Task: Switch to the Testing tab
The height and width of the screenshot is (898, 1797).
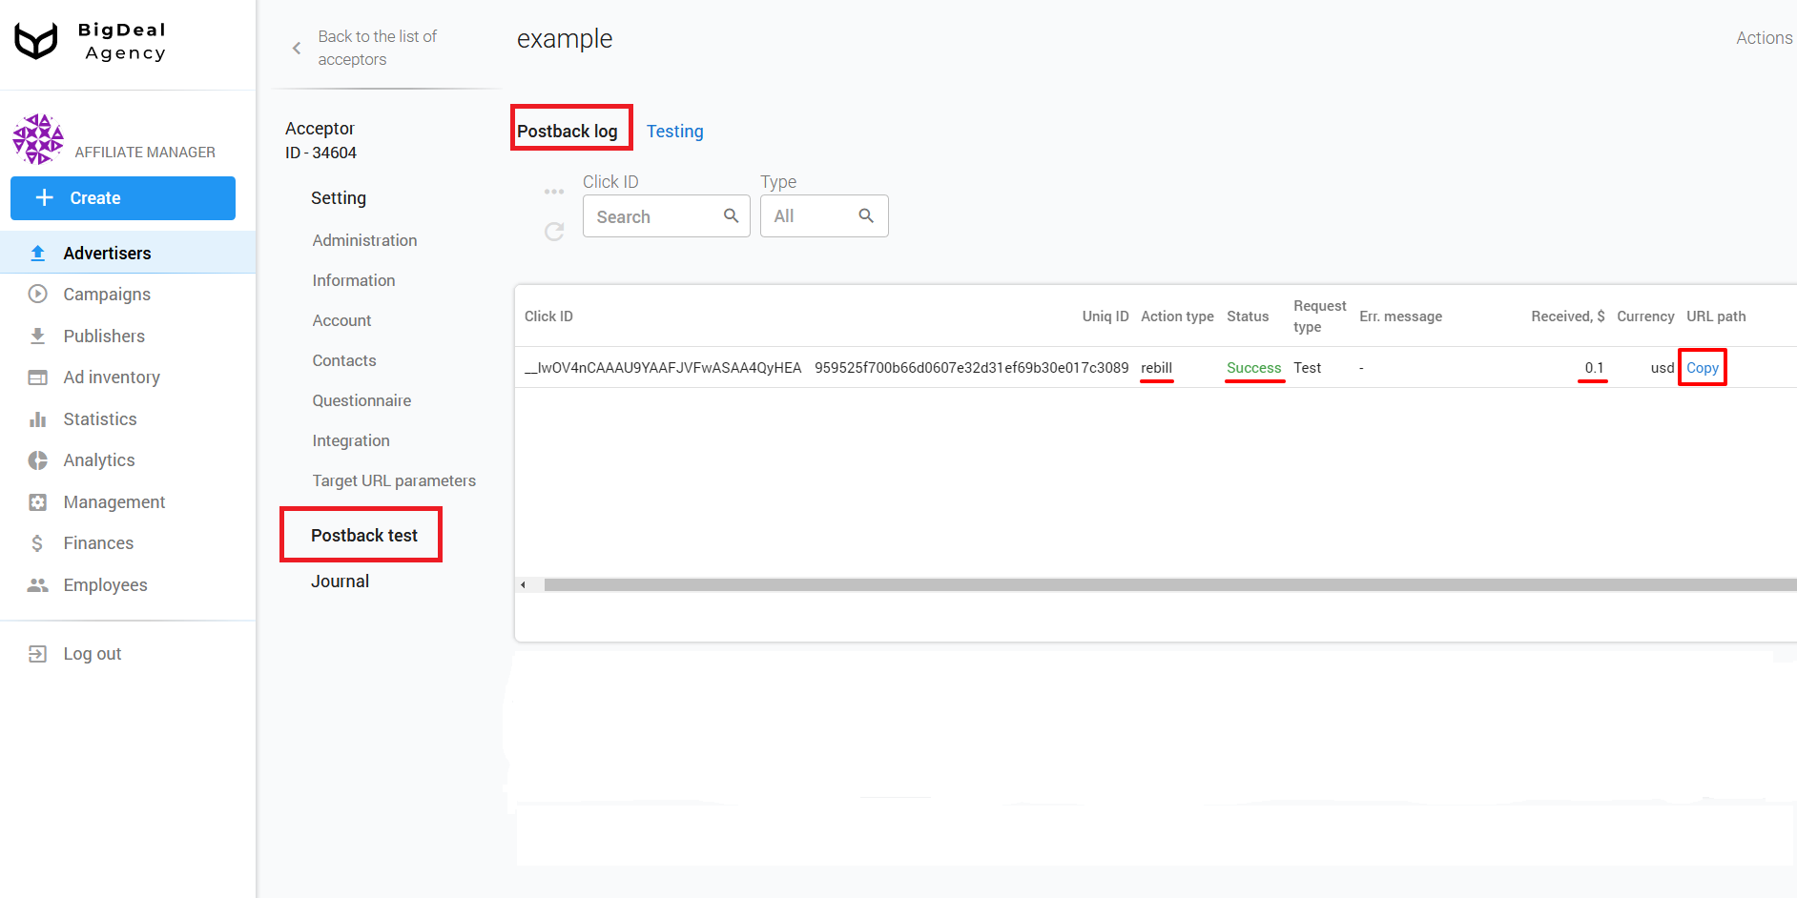Action: (674, 131)
